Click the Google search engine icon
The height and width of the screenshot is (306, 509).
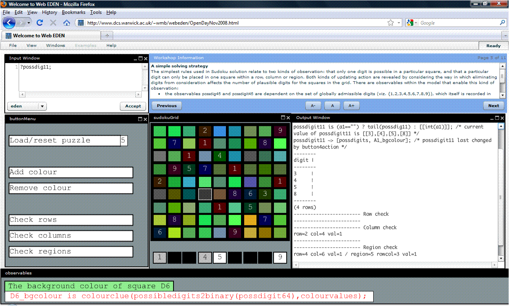coord(410,23)
